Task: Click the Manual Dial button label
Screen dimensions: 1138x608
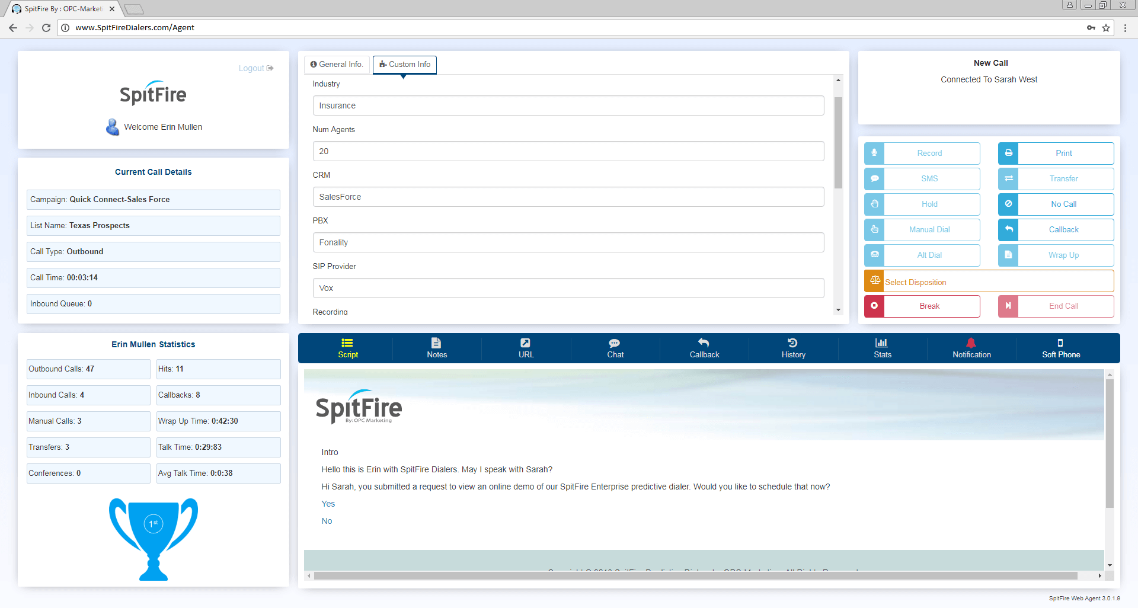Action: [929, 229]
